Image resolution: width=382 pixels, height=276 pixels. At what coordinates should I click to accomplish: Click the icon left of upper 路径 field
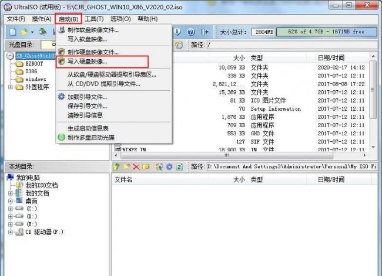pos(179,45)
